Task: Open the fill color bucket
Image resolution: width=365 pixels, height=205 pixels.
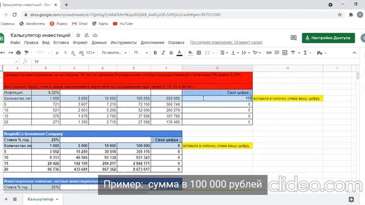Action: click(x=190, y=53)
